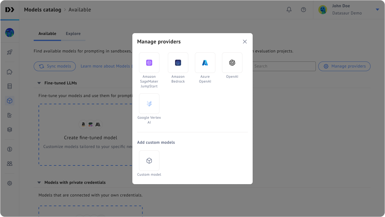
Task: Open the Learn more about Models link
Action: (x=105, y=66)
